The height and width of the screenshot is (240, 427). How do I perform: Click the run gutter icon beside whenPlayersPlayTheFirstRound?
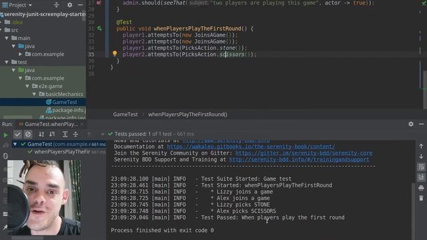pyautogui.click(x=99, y=28)
